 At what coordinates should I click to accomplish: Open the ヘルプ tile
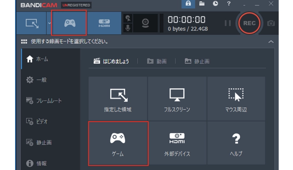(x=236, y=143)
